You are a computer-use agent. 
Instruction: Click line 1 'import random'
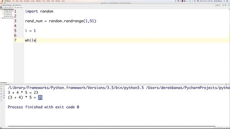point(39,11)
